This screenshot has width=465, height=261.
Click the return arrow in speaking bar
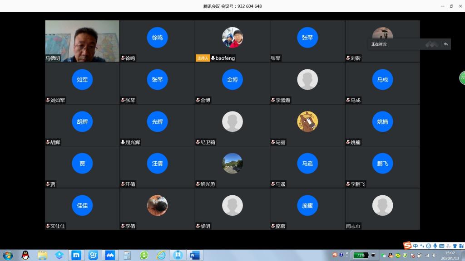pos(446,44)
